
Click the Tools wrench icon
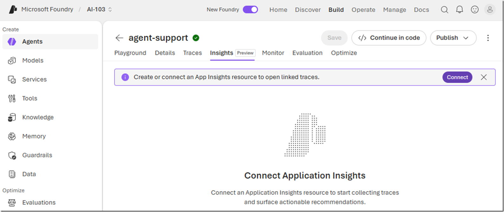click(x=12, y=98)
